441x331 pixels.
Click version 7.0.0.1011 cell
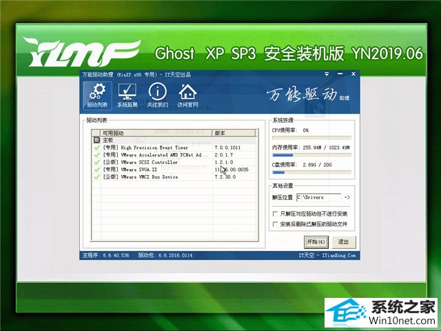pos(227,148)
